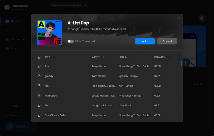Click the Home house icon

click(7, 21)
